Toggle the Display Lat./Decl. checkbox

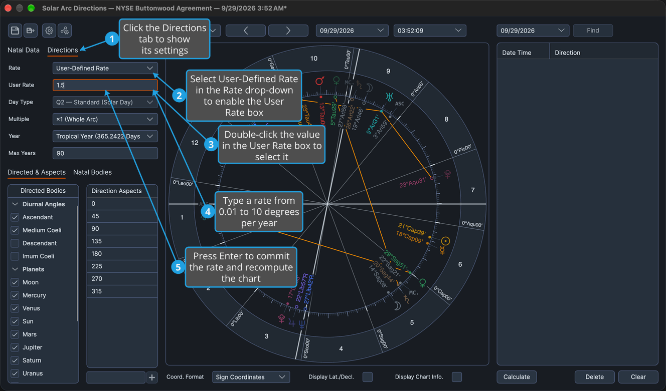tap(368, 377)
